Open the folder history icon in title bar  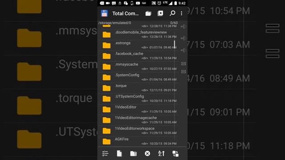148,13
